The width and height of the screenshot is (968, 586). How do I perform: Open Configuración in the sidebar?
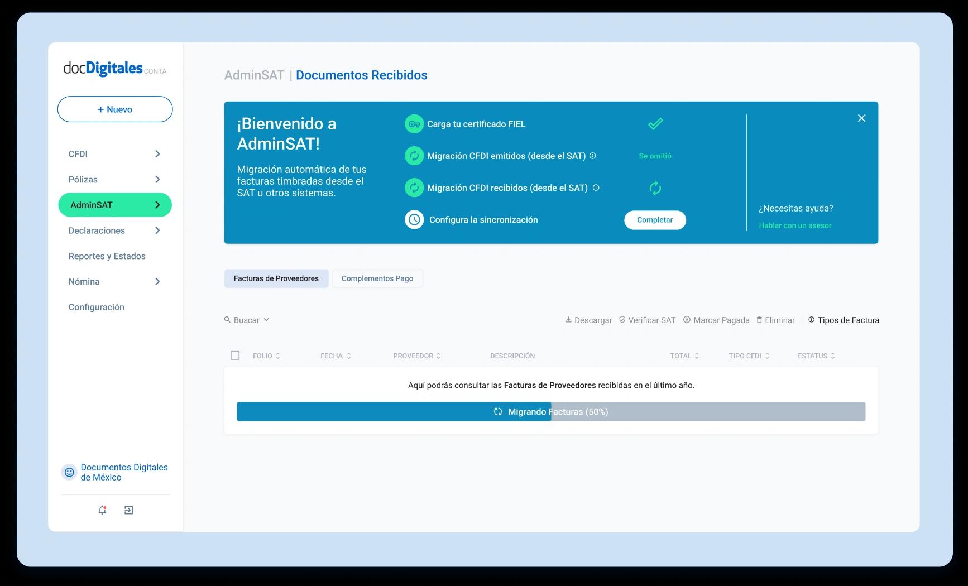tap(97, 308)
